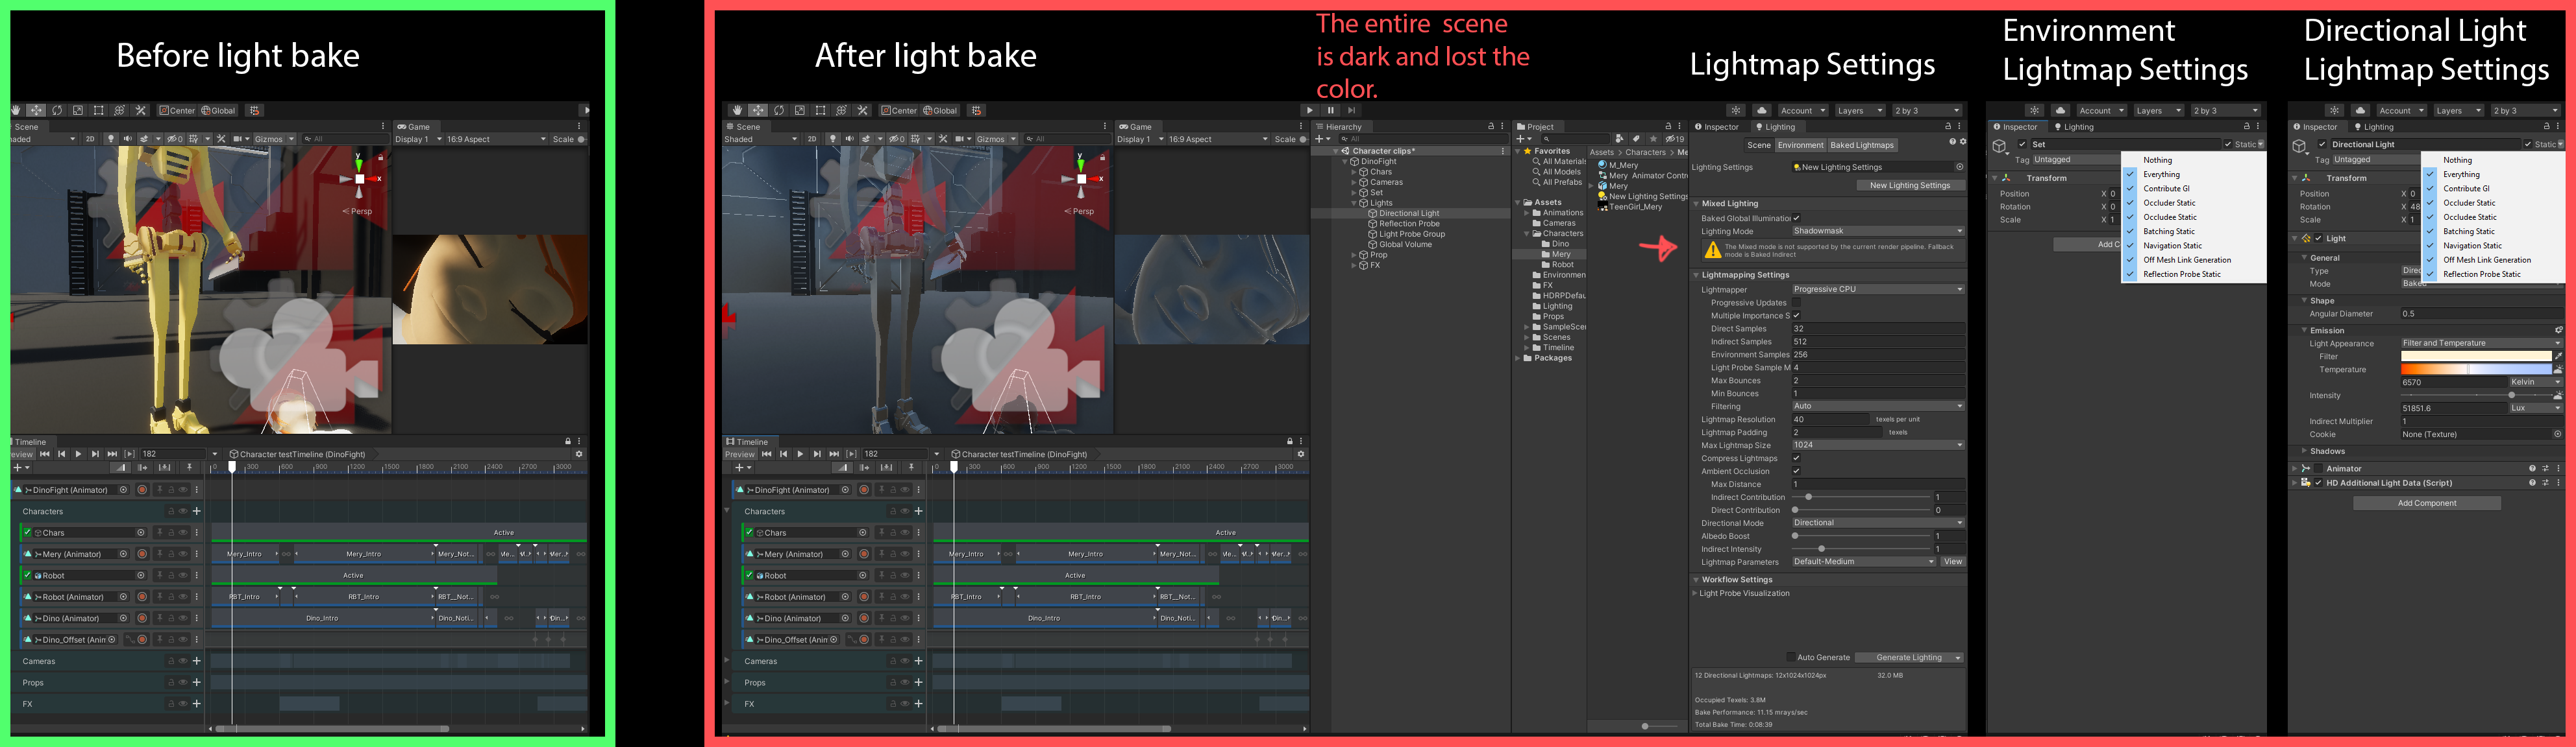
Task: Switch to the Baked Lightmaps tab
Action: [x=1862, y=146]
